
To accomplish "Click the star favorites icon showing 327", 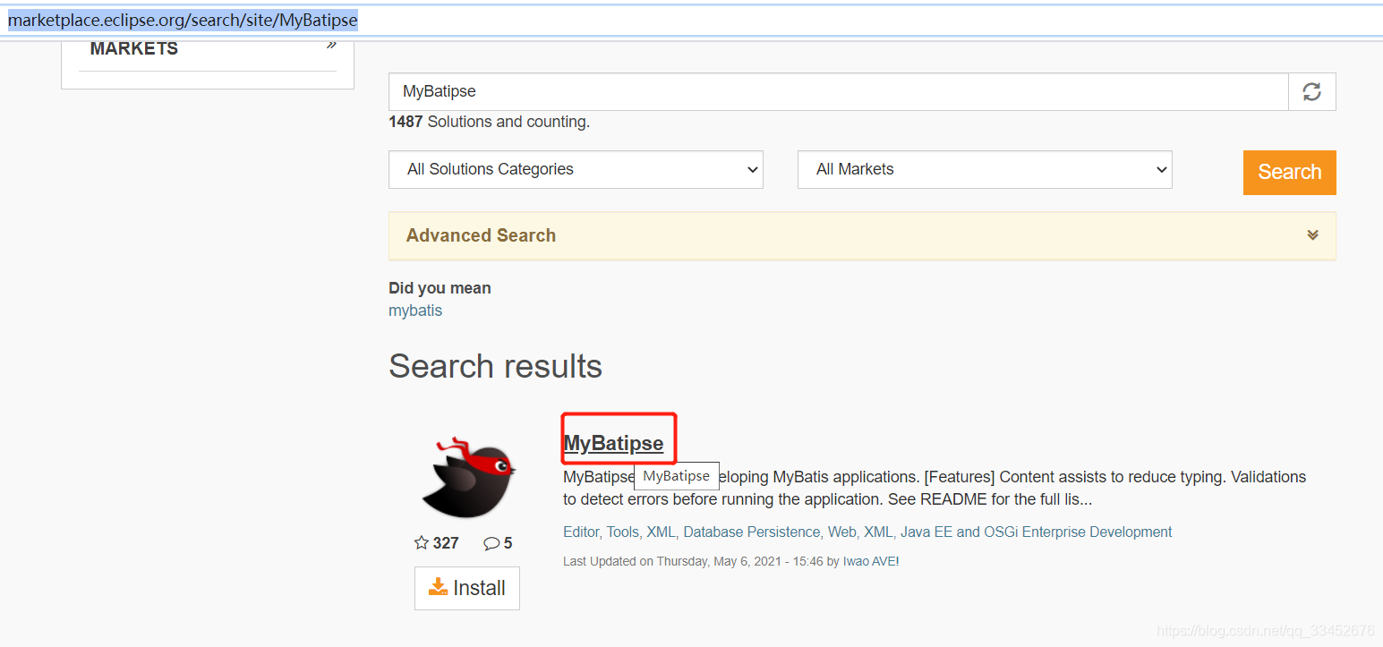I will coord(421,542).
